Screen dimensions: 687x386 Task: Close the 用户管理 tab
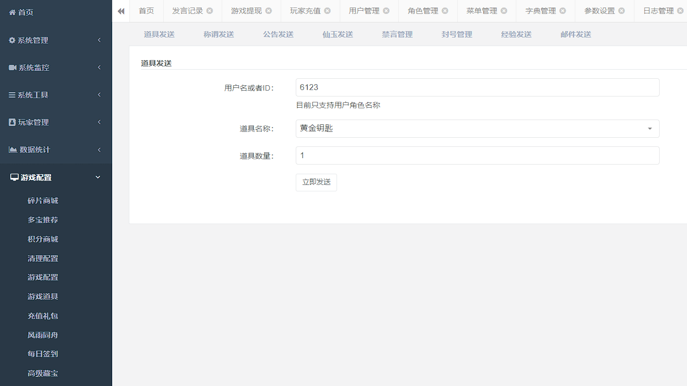coord(386,10)
